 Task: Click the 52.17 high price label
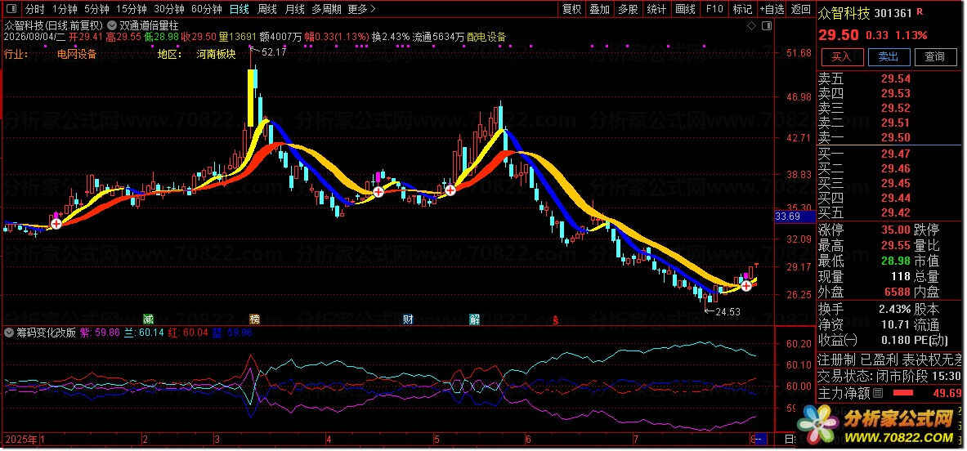[x=274, y=52]
